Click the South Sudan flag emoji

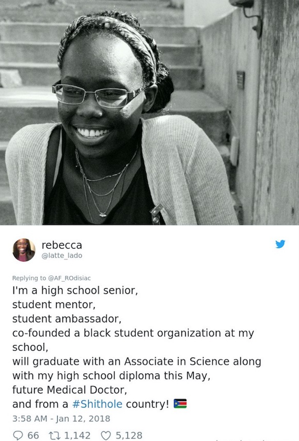tap(180, 404)
